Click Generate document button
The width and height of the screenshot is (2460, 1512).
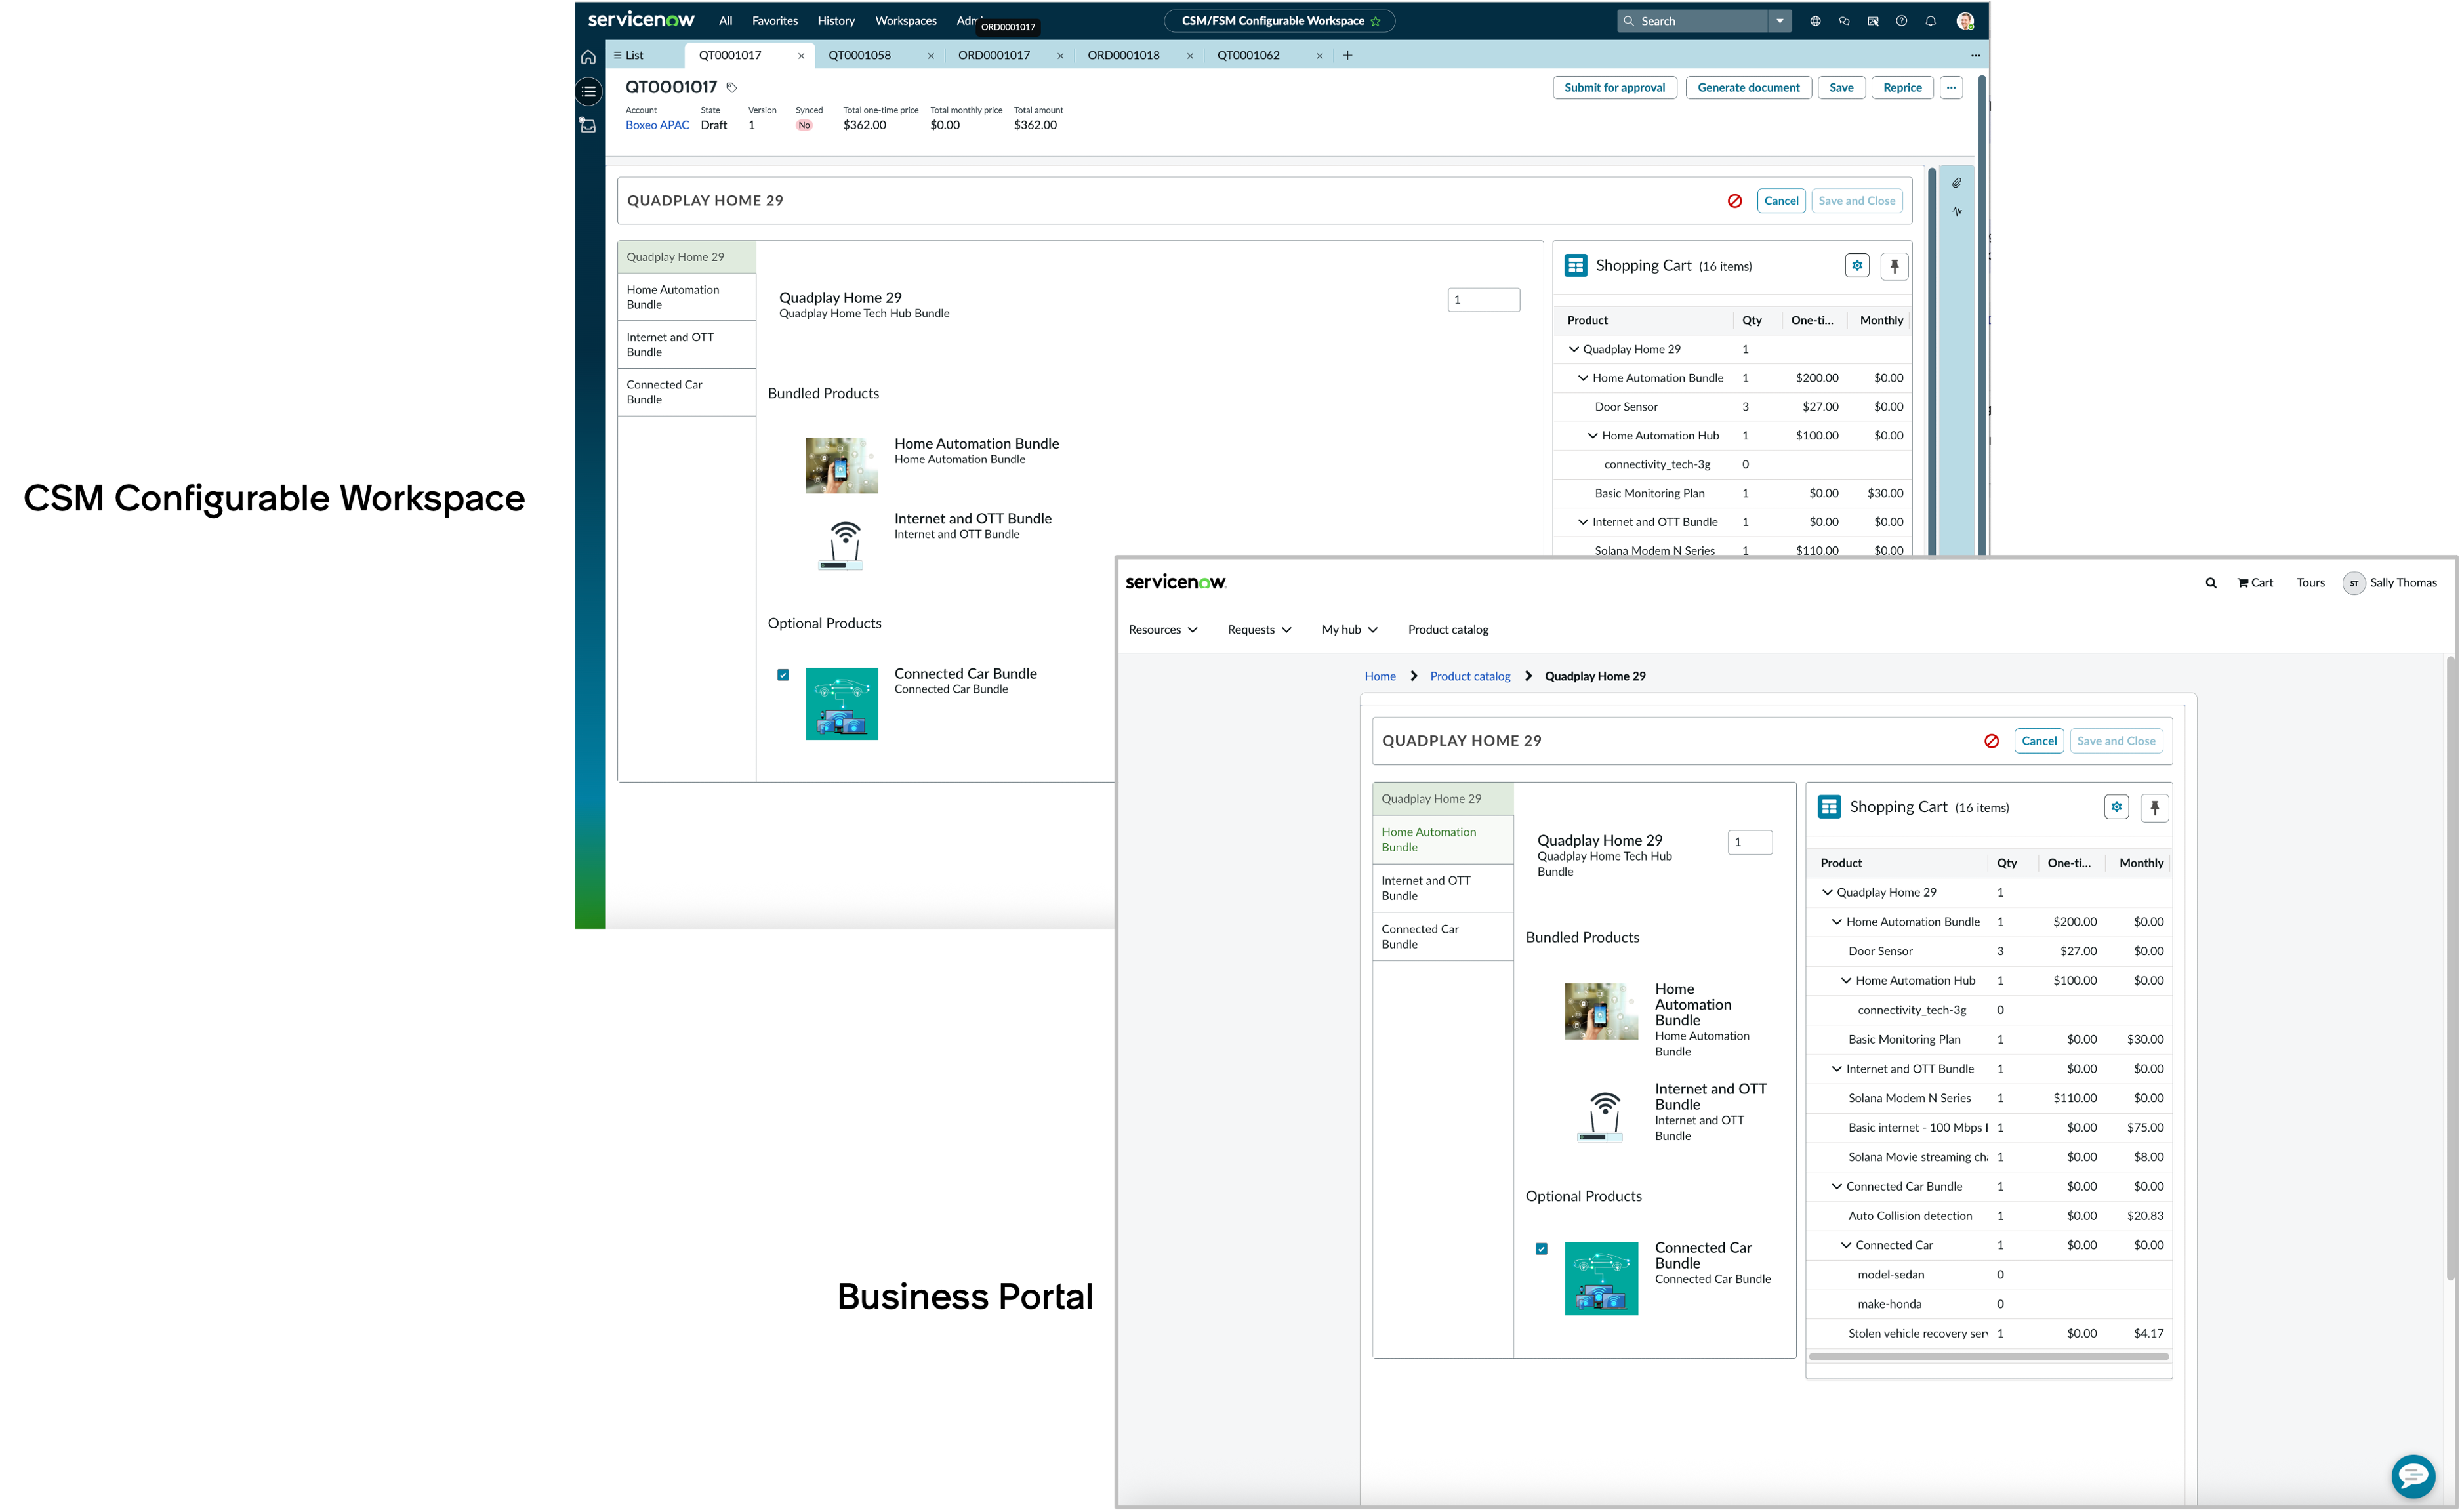point(1748,88)
